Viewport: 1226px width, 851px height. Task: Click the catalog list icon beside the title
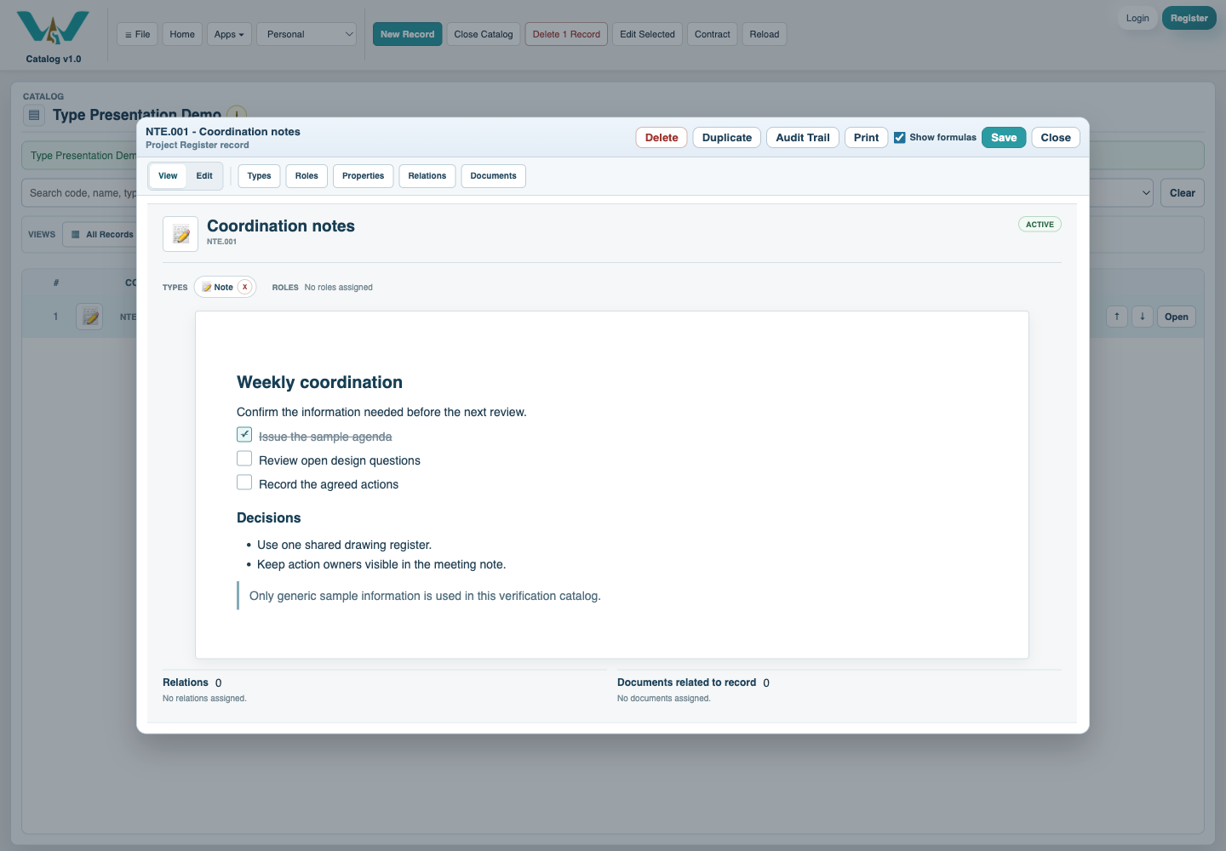pyautogui.click(x=34, y=115)
